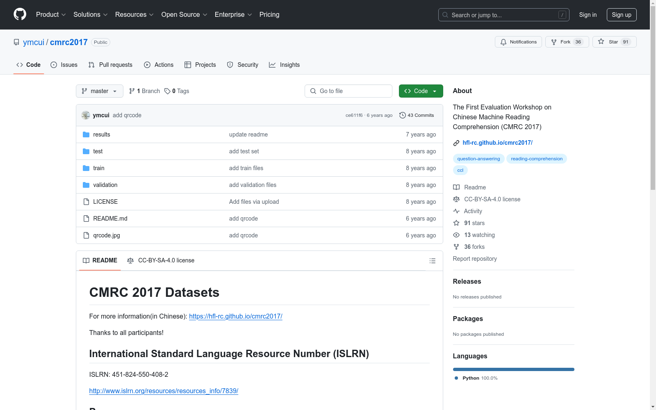
Task: Click the Go to file input
Action: coord(348,91)
